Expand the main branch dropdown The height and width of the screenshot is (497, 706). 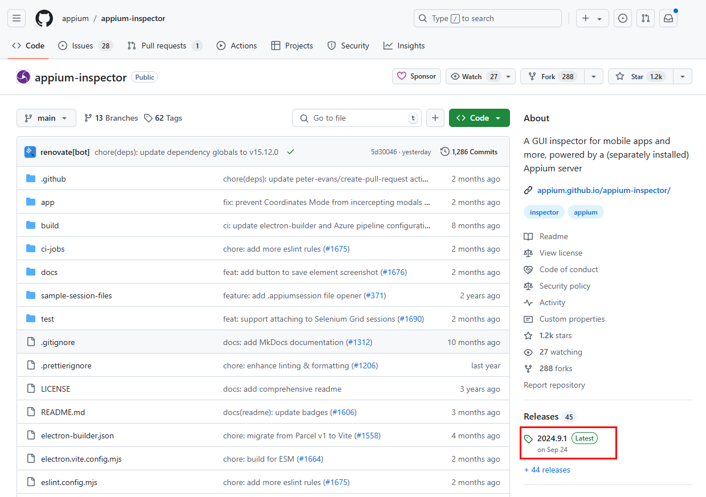point(46,118)
